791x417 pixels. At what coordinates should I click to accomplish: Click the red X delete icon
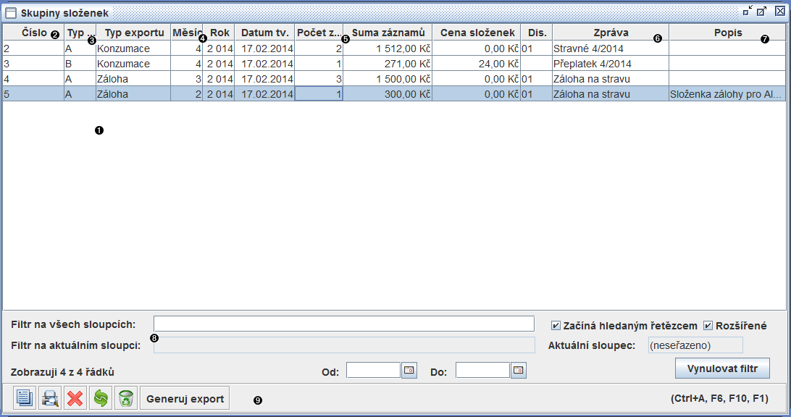75,398
